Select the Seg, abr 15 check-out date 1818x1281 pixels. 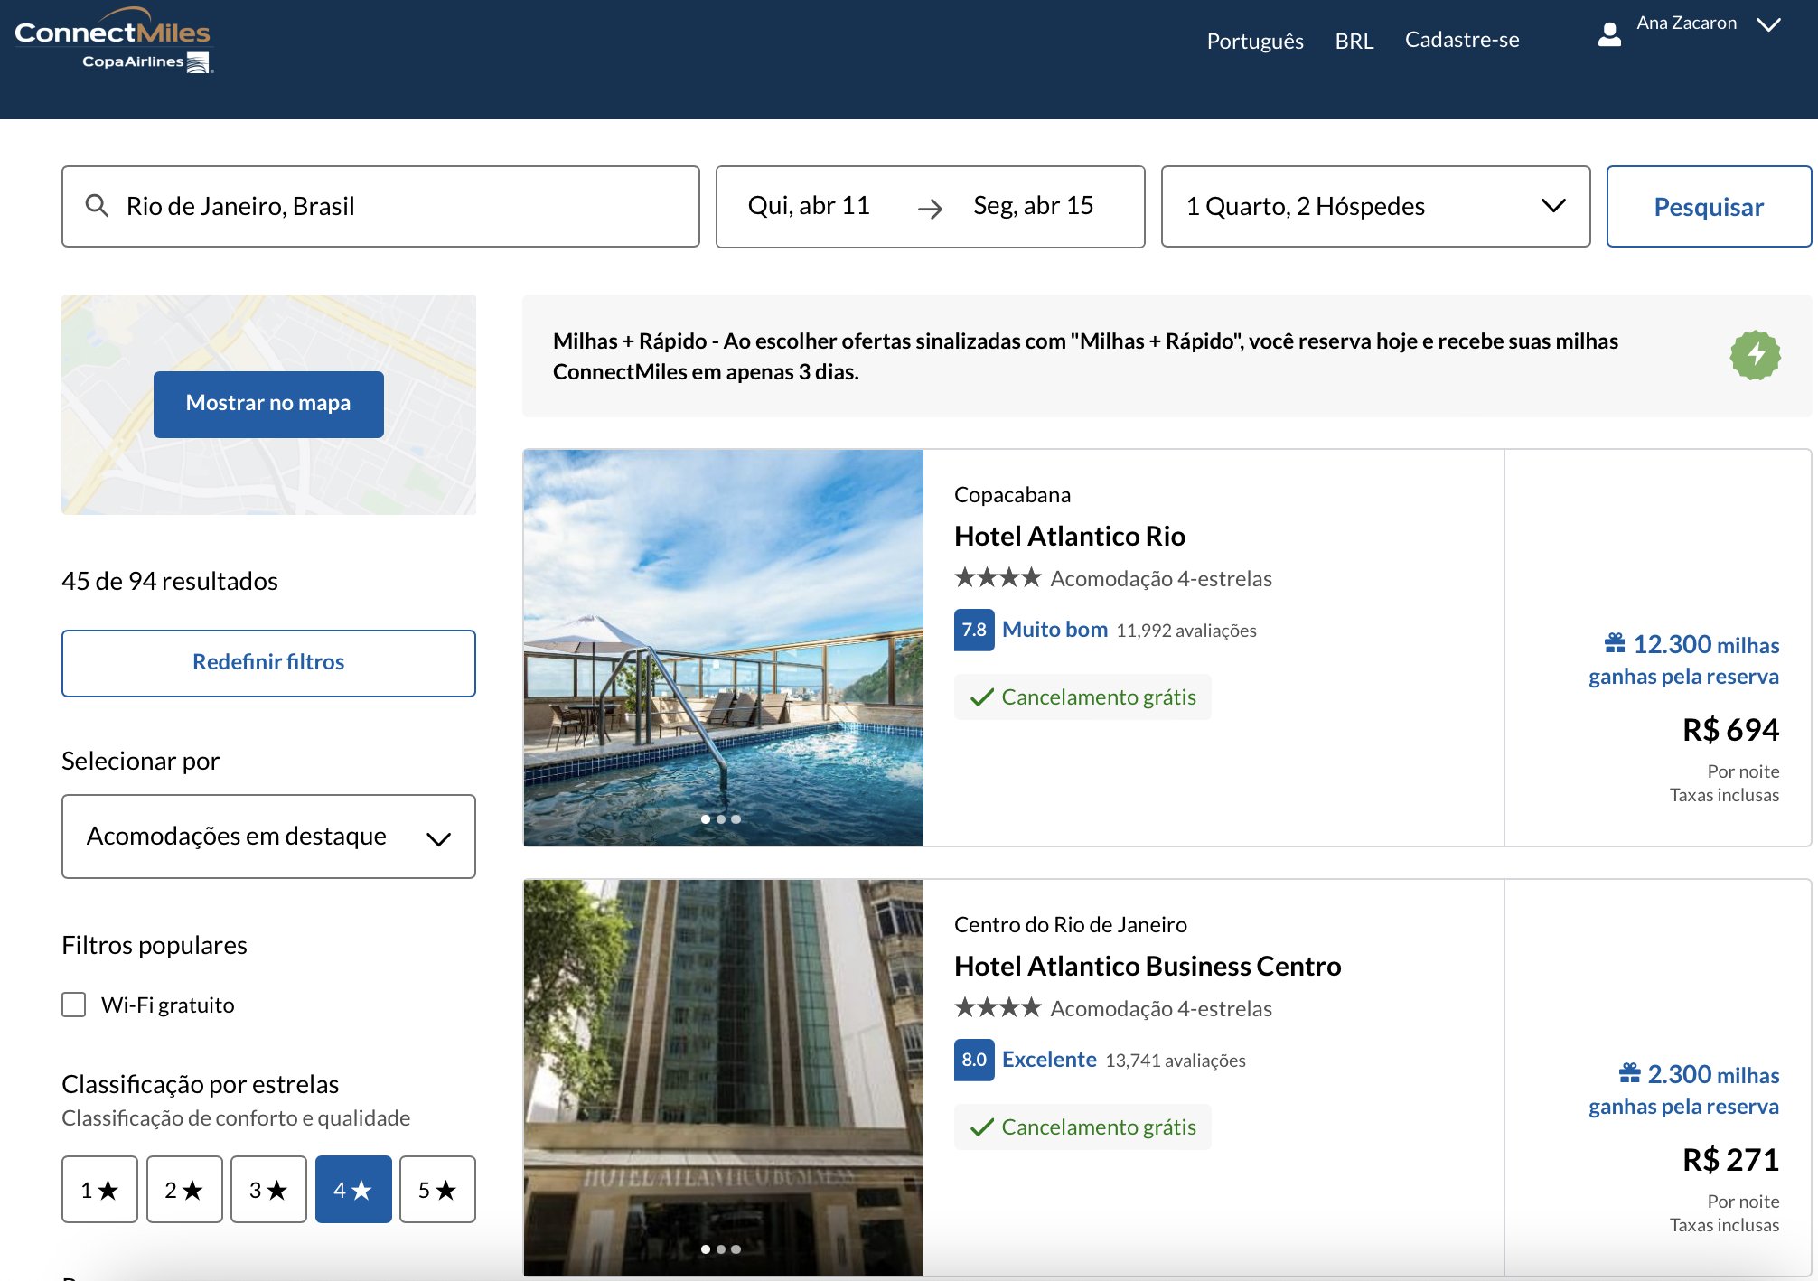tap(1033, 206)
